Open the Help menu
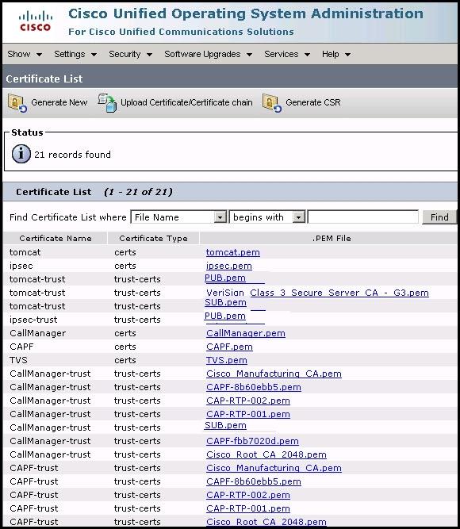The image size is (460, 529). point(336,54)
